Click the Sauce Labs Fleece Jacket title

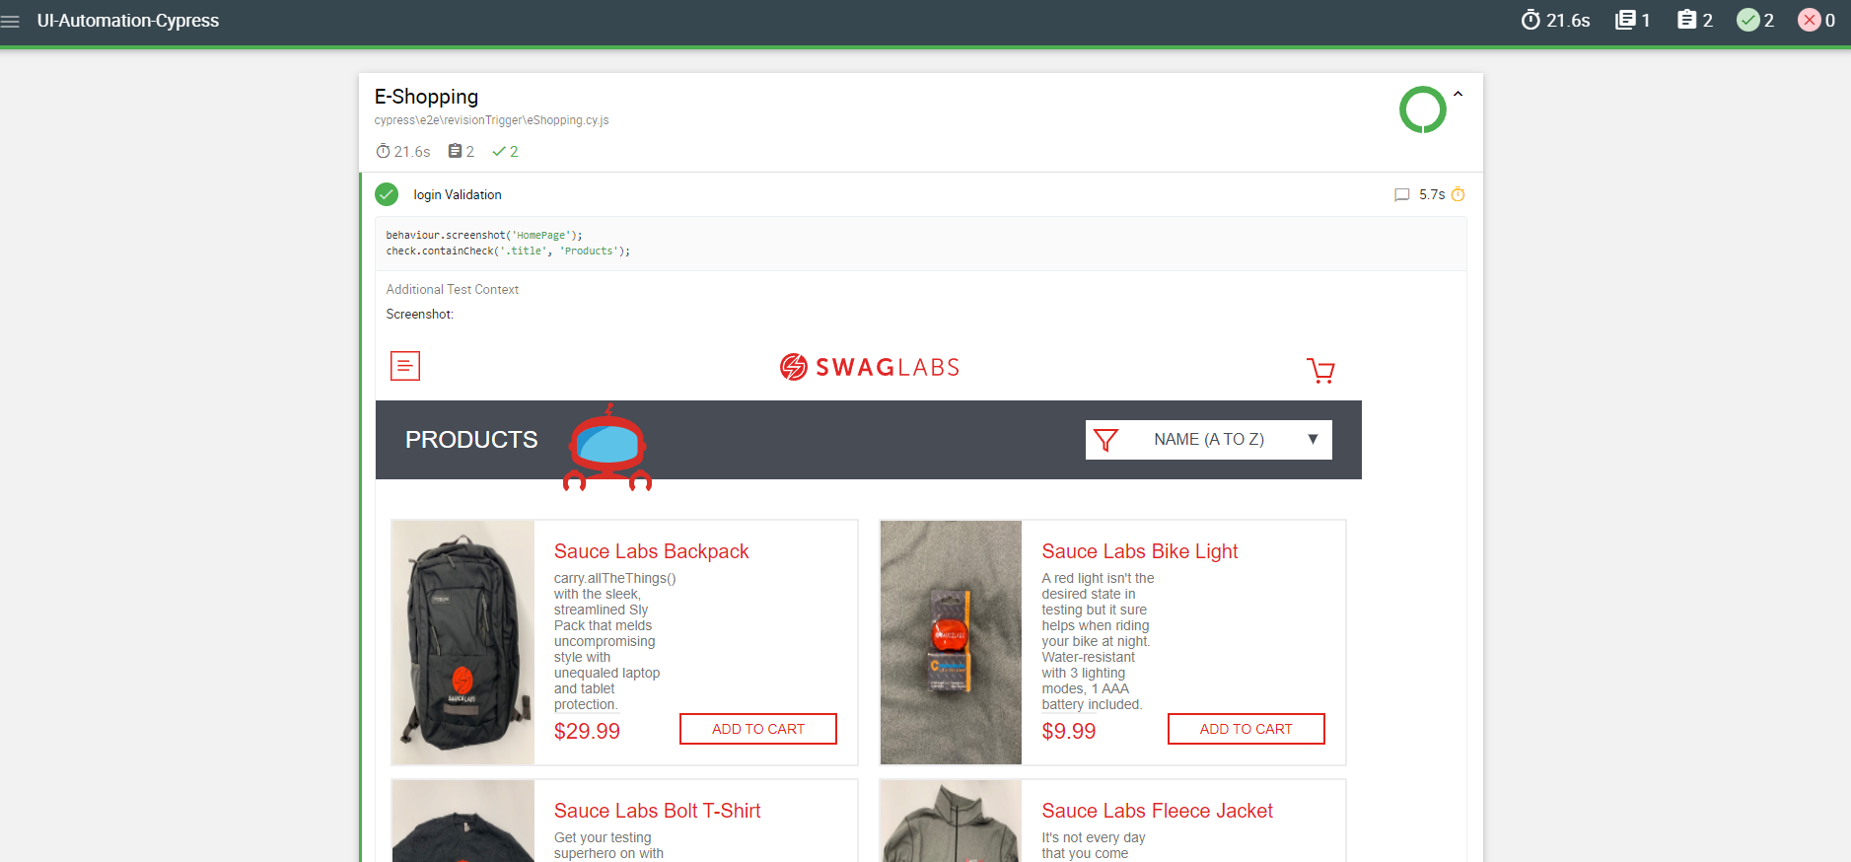[1158, 811]
